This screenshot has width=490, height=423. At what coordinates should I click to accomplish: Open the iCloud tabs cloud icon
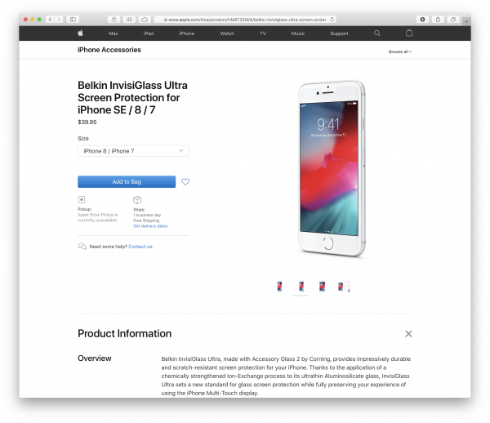[x=145, y=20]
